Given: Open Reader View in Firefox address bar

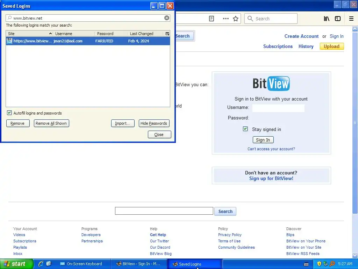Looking at the screenshot, I should point(212,19).
